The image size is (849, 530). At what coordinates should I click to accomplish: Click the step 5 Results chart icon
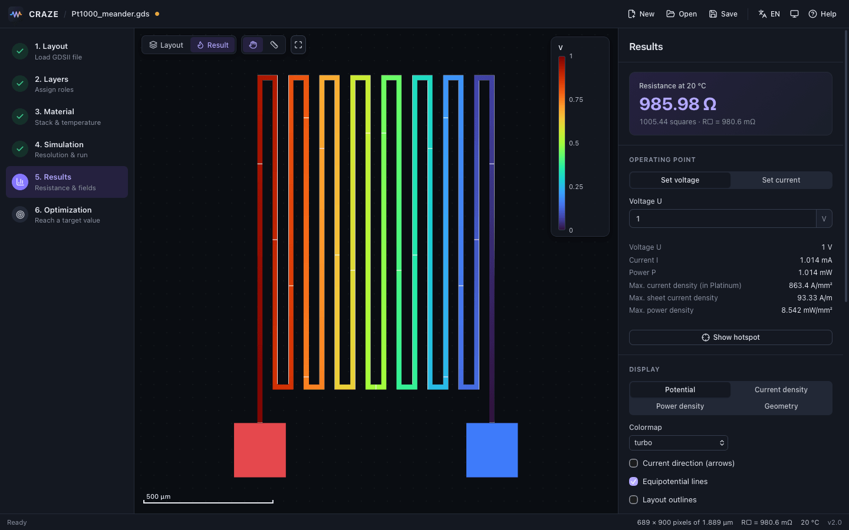coord(20,182)
